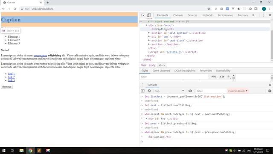Follow the link 2 hyperlink
This screenshot has height=154, width=273.
coord(12,77)
